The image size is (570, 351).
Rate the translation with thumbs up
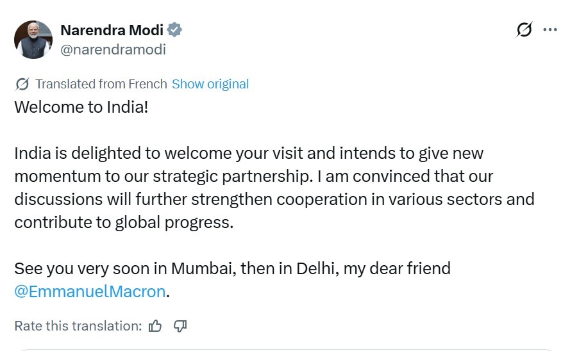tap(155, 326)
